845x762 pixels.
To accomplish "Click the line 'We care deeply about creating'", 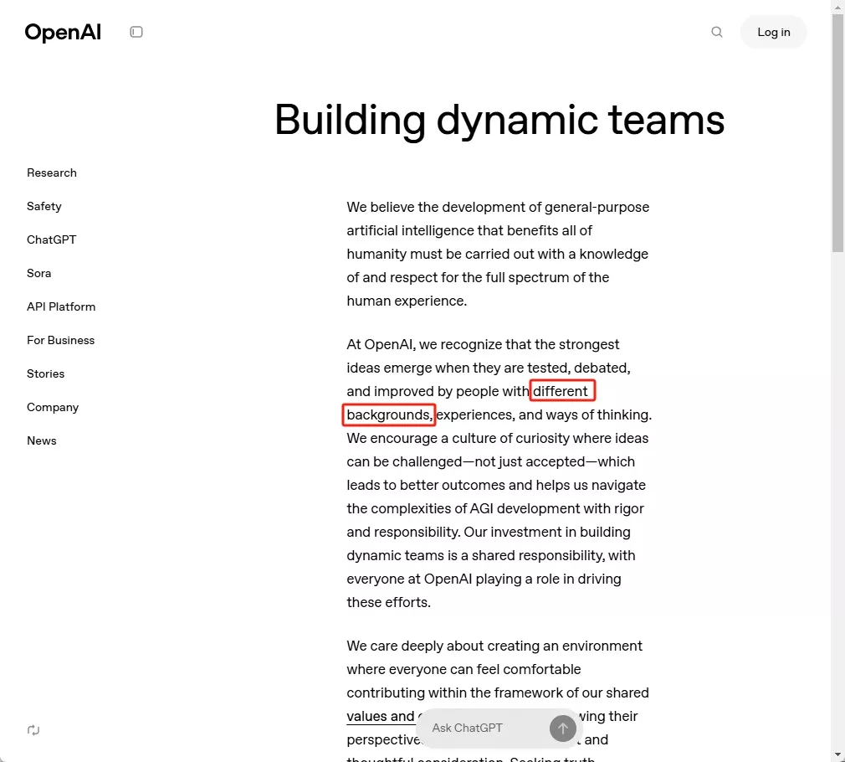I will tap(494, 646).
